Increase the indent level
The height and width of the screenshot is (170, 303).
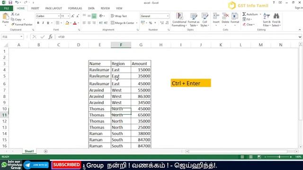coord(106,23)
